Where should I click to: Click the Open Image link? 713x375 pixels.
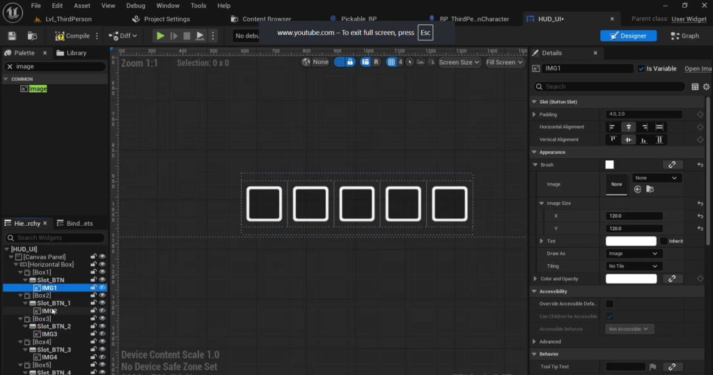coord(698,69)
